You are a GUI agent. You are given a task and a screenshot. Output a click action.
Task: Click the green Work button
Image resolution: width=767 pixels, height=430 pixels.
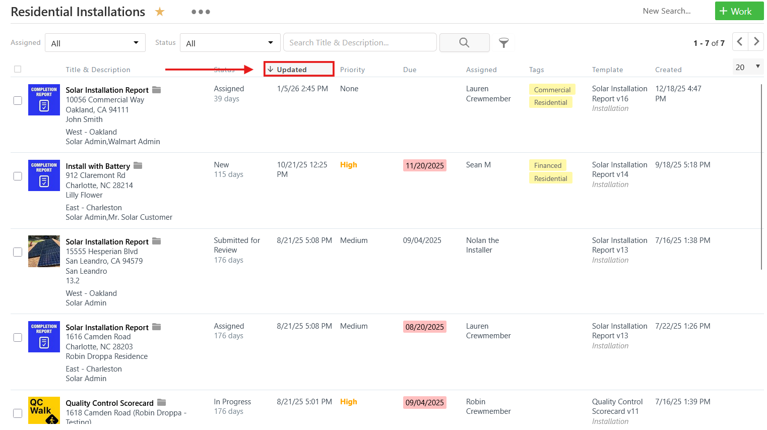tap(739, 11)
